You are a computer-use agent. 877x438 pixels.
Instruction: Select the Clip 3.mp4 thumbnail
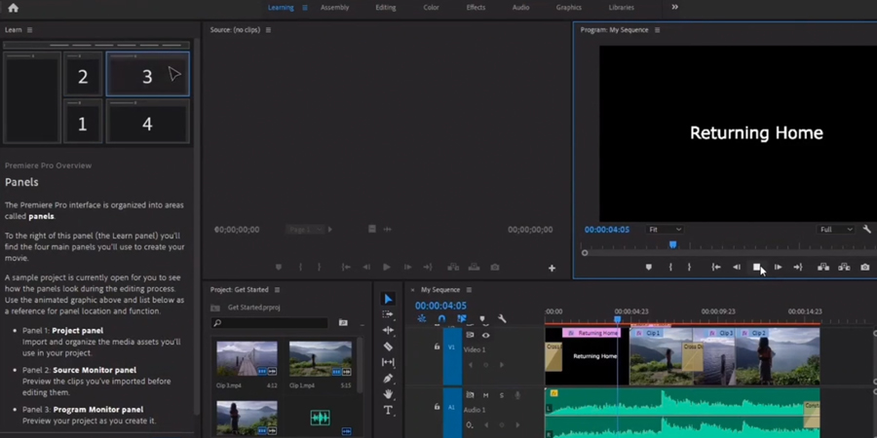pos(247,358)
